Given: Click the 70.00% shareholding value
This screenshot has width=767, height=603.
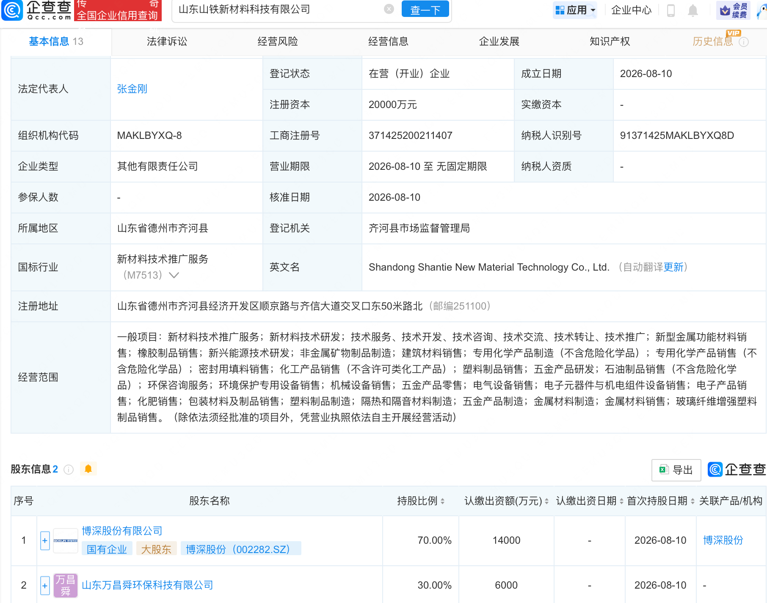Looking at the screenshot, I should coord(434,540).
